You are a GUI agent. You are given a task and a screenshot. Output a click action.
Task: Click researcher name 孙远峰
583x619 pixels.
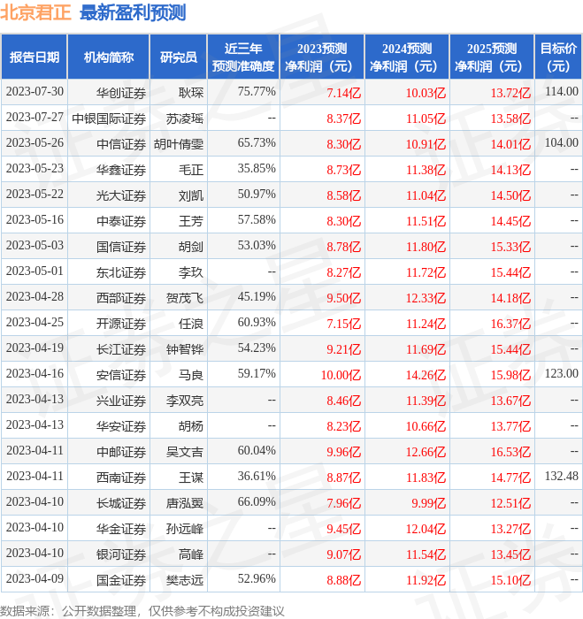(x=185, y=530)
